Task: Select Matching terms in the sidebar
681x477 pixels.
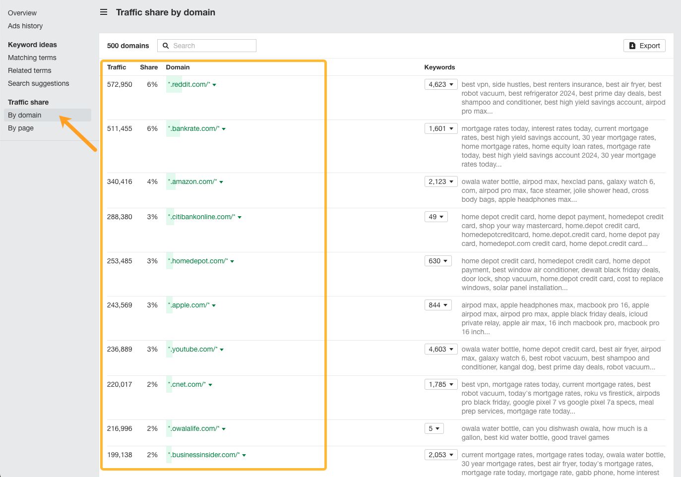Action: click(x=32, y=58)
